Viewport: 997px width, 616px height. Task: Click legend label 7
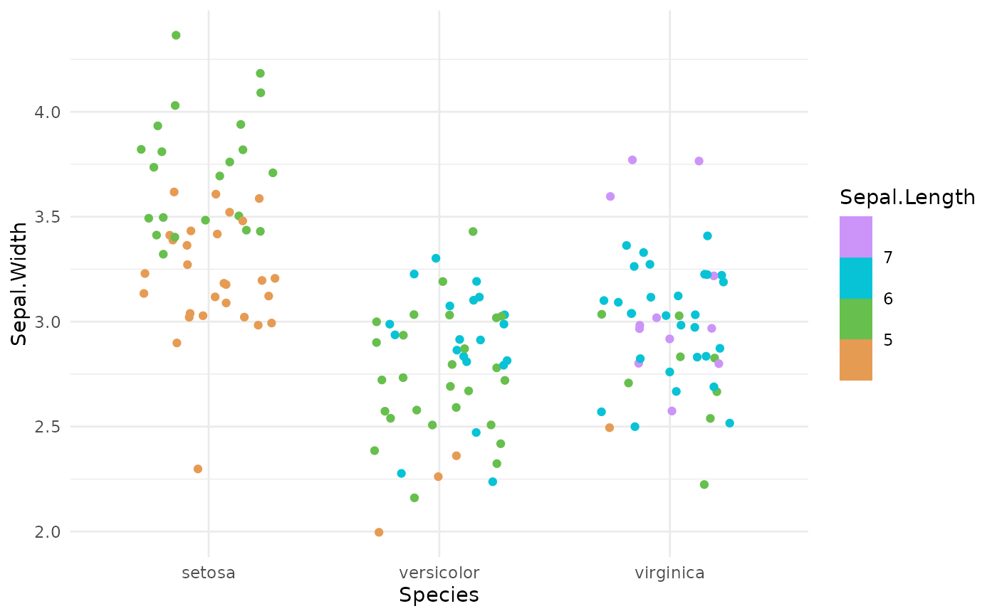coord(888,257)
